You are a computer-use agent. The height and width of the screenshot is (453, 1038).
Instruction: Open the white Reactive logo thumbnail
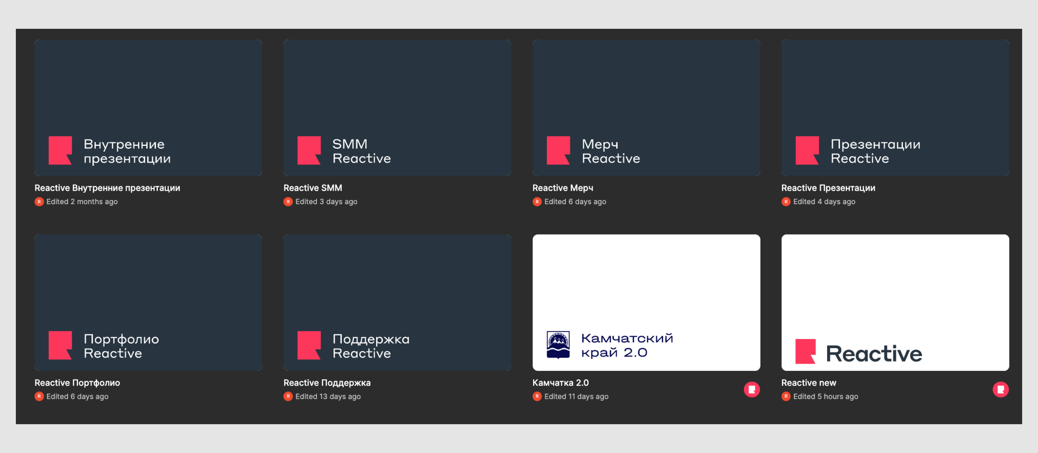[x=895, y=302]
